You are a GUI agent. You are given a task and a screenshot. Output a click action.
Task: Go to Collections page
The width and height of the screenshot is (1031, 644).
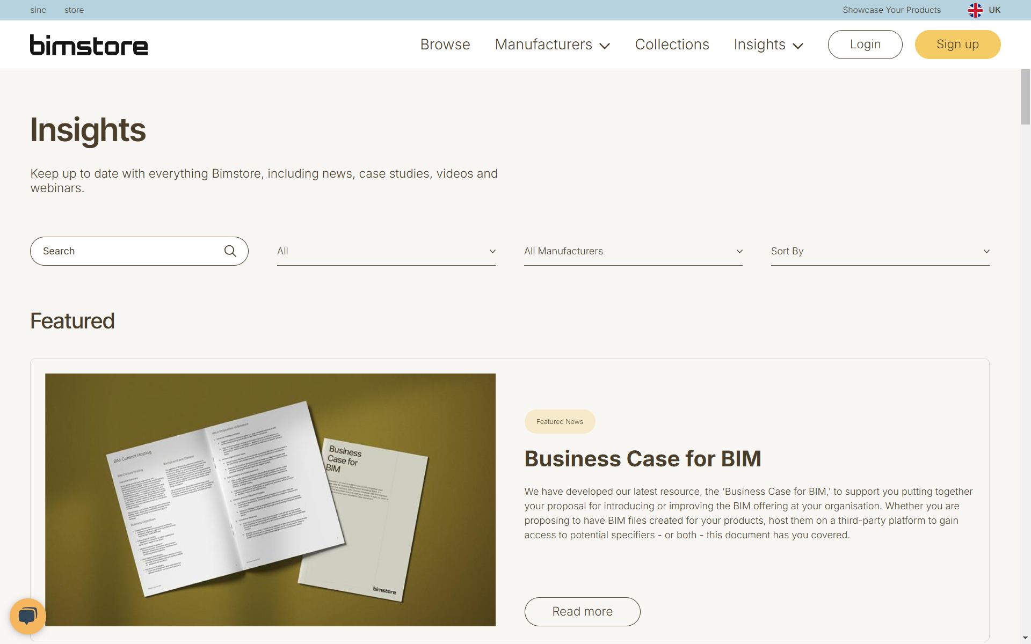click(x=672, y=45)
